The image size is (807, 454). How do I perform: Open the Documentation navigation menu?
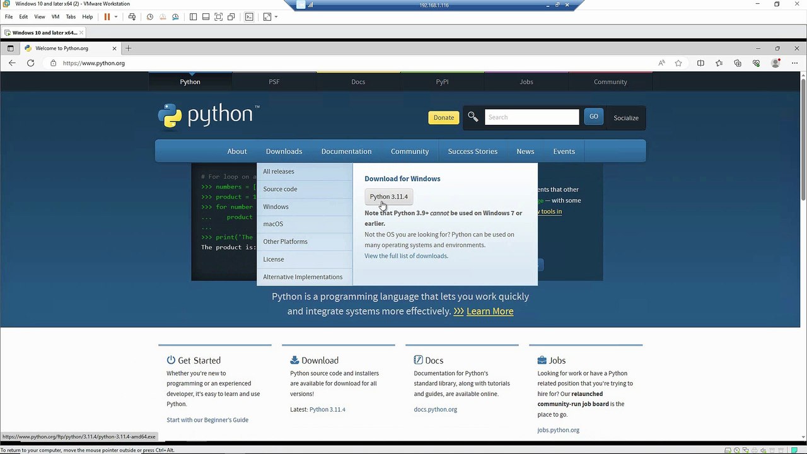346,151
